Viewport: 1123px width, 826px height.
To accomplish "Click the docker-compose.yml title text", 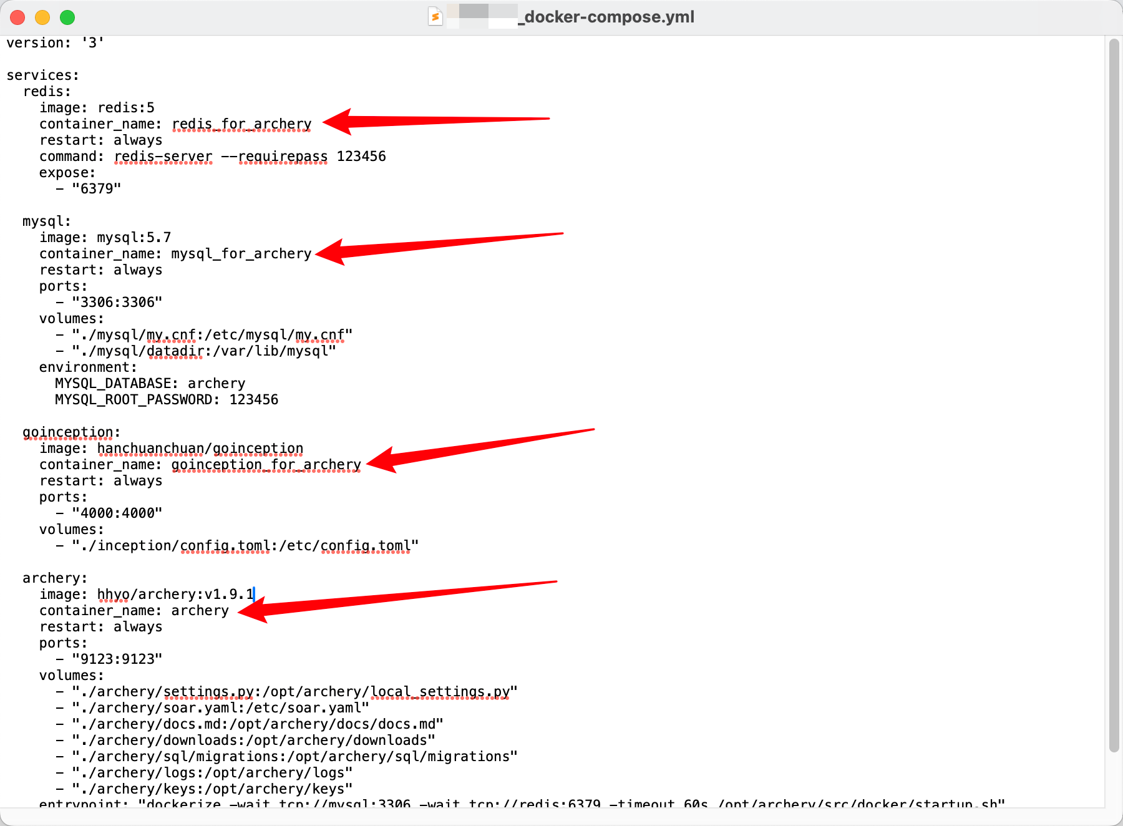I will 609,17.
